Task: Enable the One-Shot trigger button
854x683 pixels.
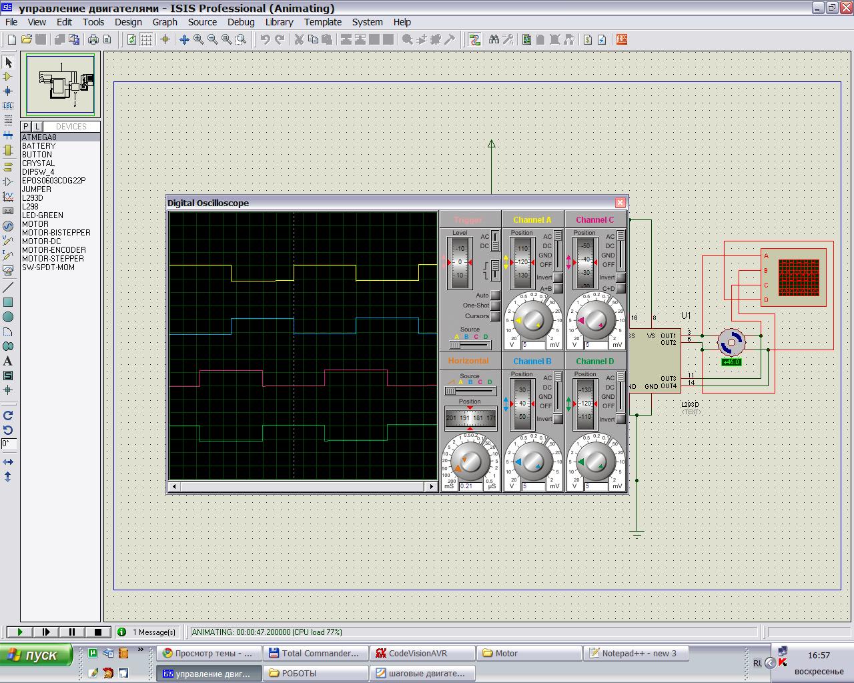Action: [x=495, y=305]
